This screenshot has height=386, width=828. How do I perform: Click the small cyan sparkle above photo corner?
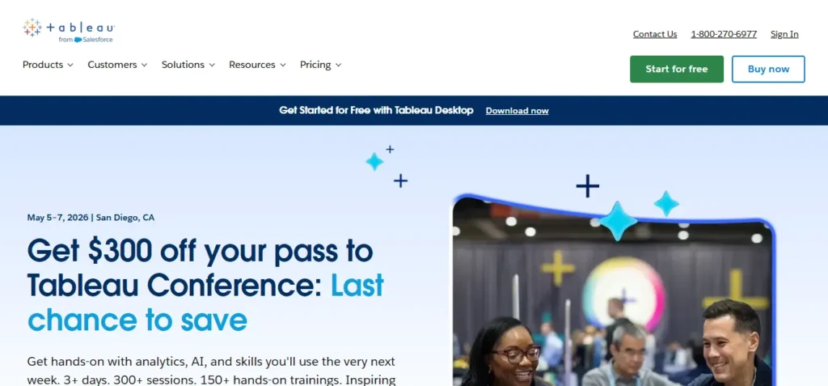(x=666, y=204)
